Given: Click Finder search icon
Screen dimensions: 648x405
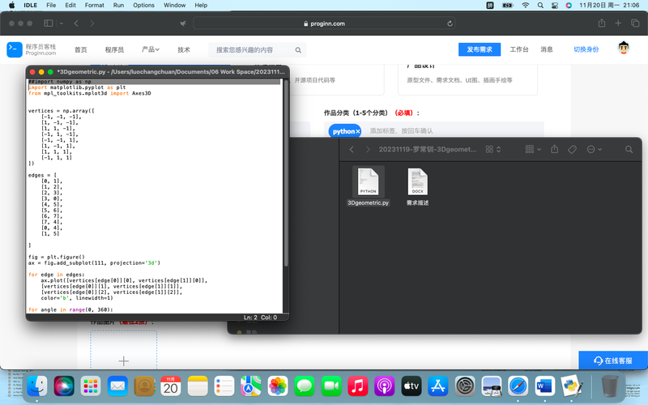Looking at the screenshot, I should pyautogui.click(x=629, y=149).
